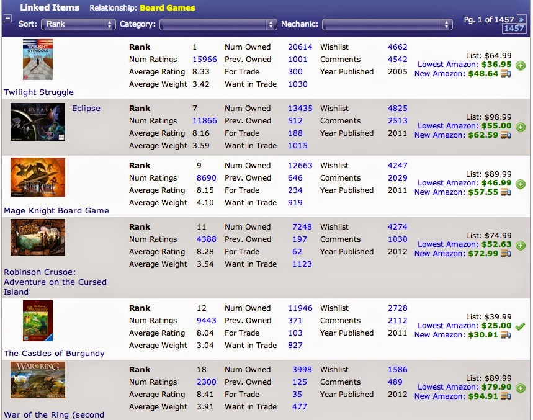The height and width of the screenshot is (420, 533).
Task: Click Twilight Struggle Comments count 4542
Action: point(397,60)
